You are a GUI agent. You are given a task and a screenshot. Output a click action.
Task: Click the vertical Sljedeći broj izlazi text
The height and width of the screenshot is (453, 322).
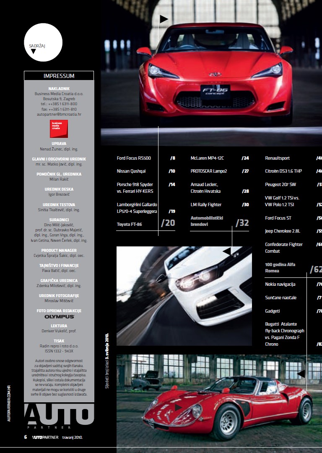pyautogui.click(x=107, y=361)
